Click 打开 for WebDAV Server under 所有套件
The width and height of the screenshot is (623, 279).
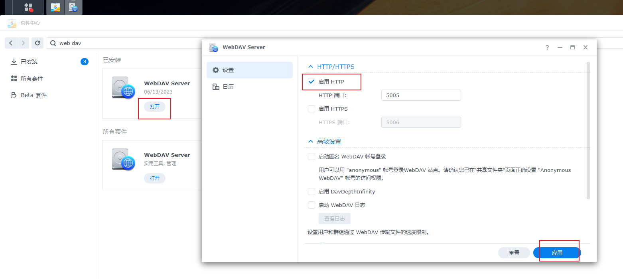pyautogui.click(x=155, y=178)
